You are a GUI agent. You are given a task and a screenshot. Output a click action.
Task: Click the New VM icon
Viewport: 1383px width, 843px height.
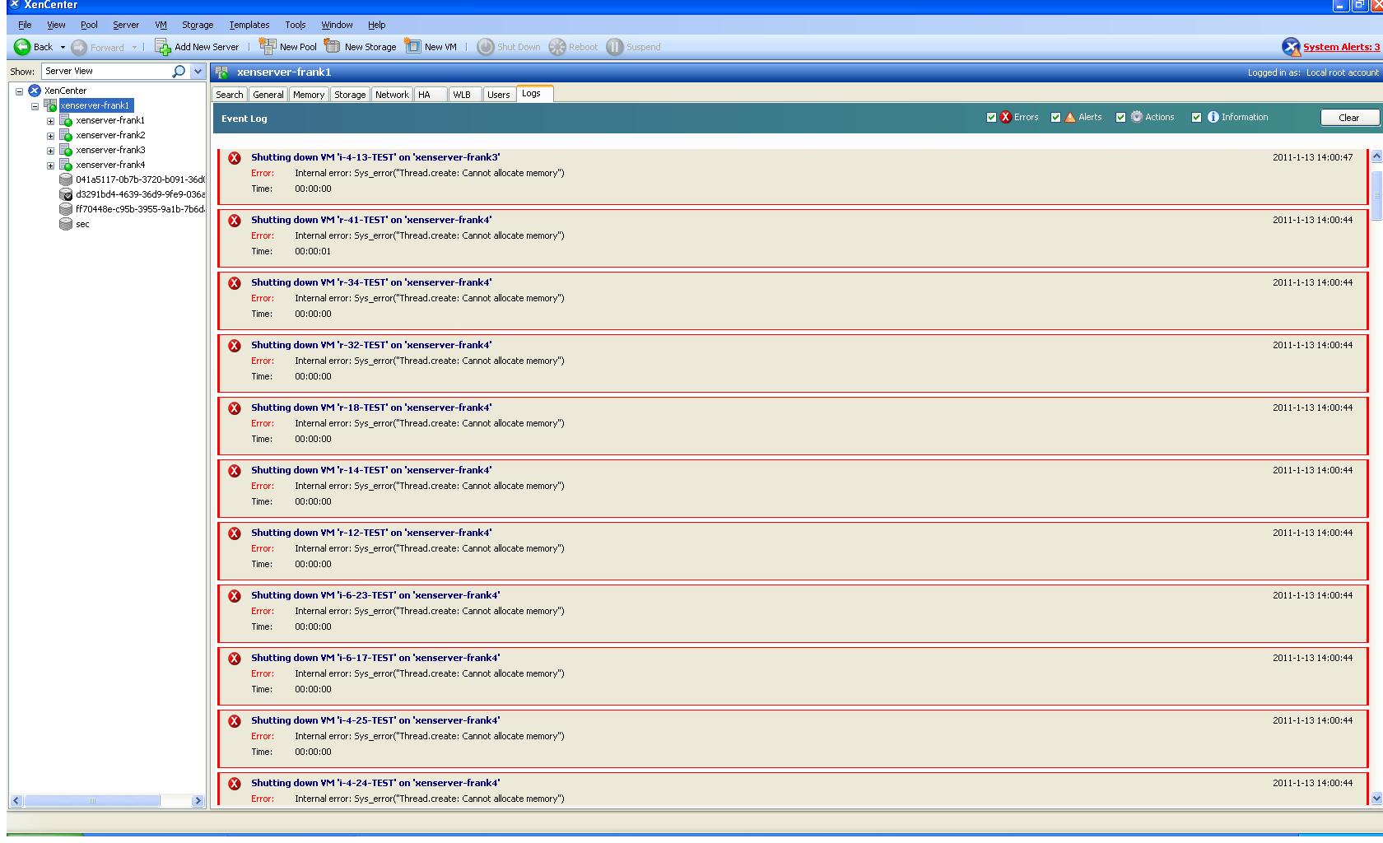(x=412, y=47)
